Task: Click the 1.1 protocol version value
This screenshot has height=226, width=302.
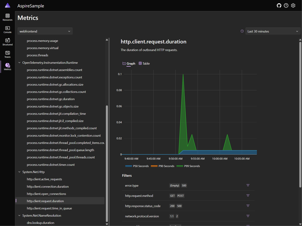Action: 172,216
